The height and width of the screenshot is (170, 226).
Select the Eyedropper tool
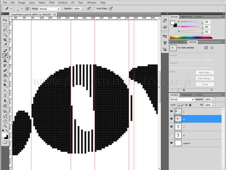click(5, 45)
